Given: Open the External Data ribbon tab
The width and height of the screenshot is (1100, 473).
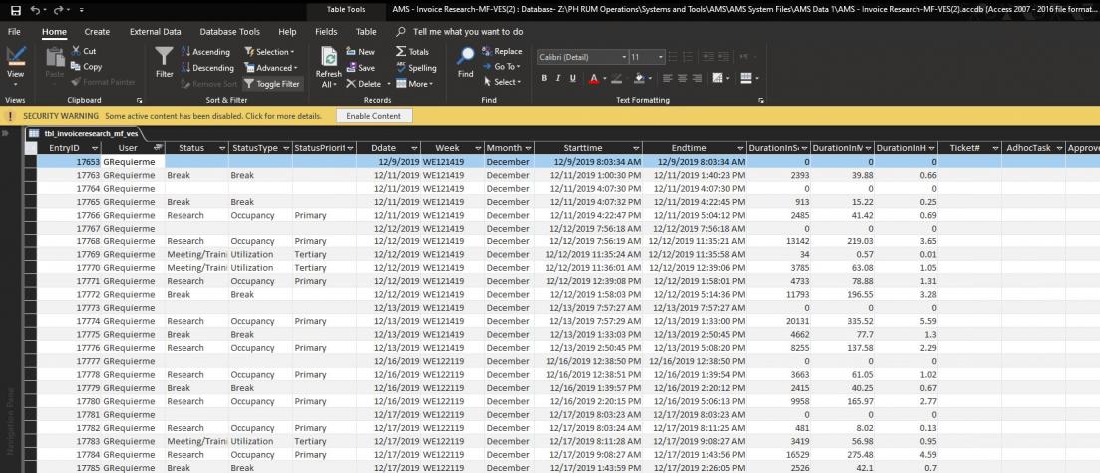Looking at the screenshot, I should [x=155, y=32].
